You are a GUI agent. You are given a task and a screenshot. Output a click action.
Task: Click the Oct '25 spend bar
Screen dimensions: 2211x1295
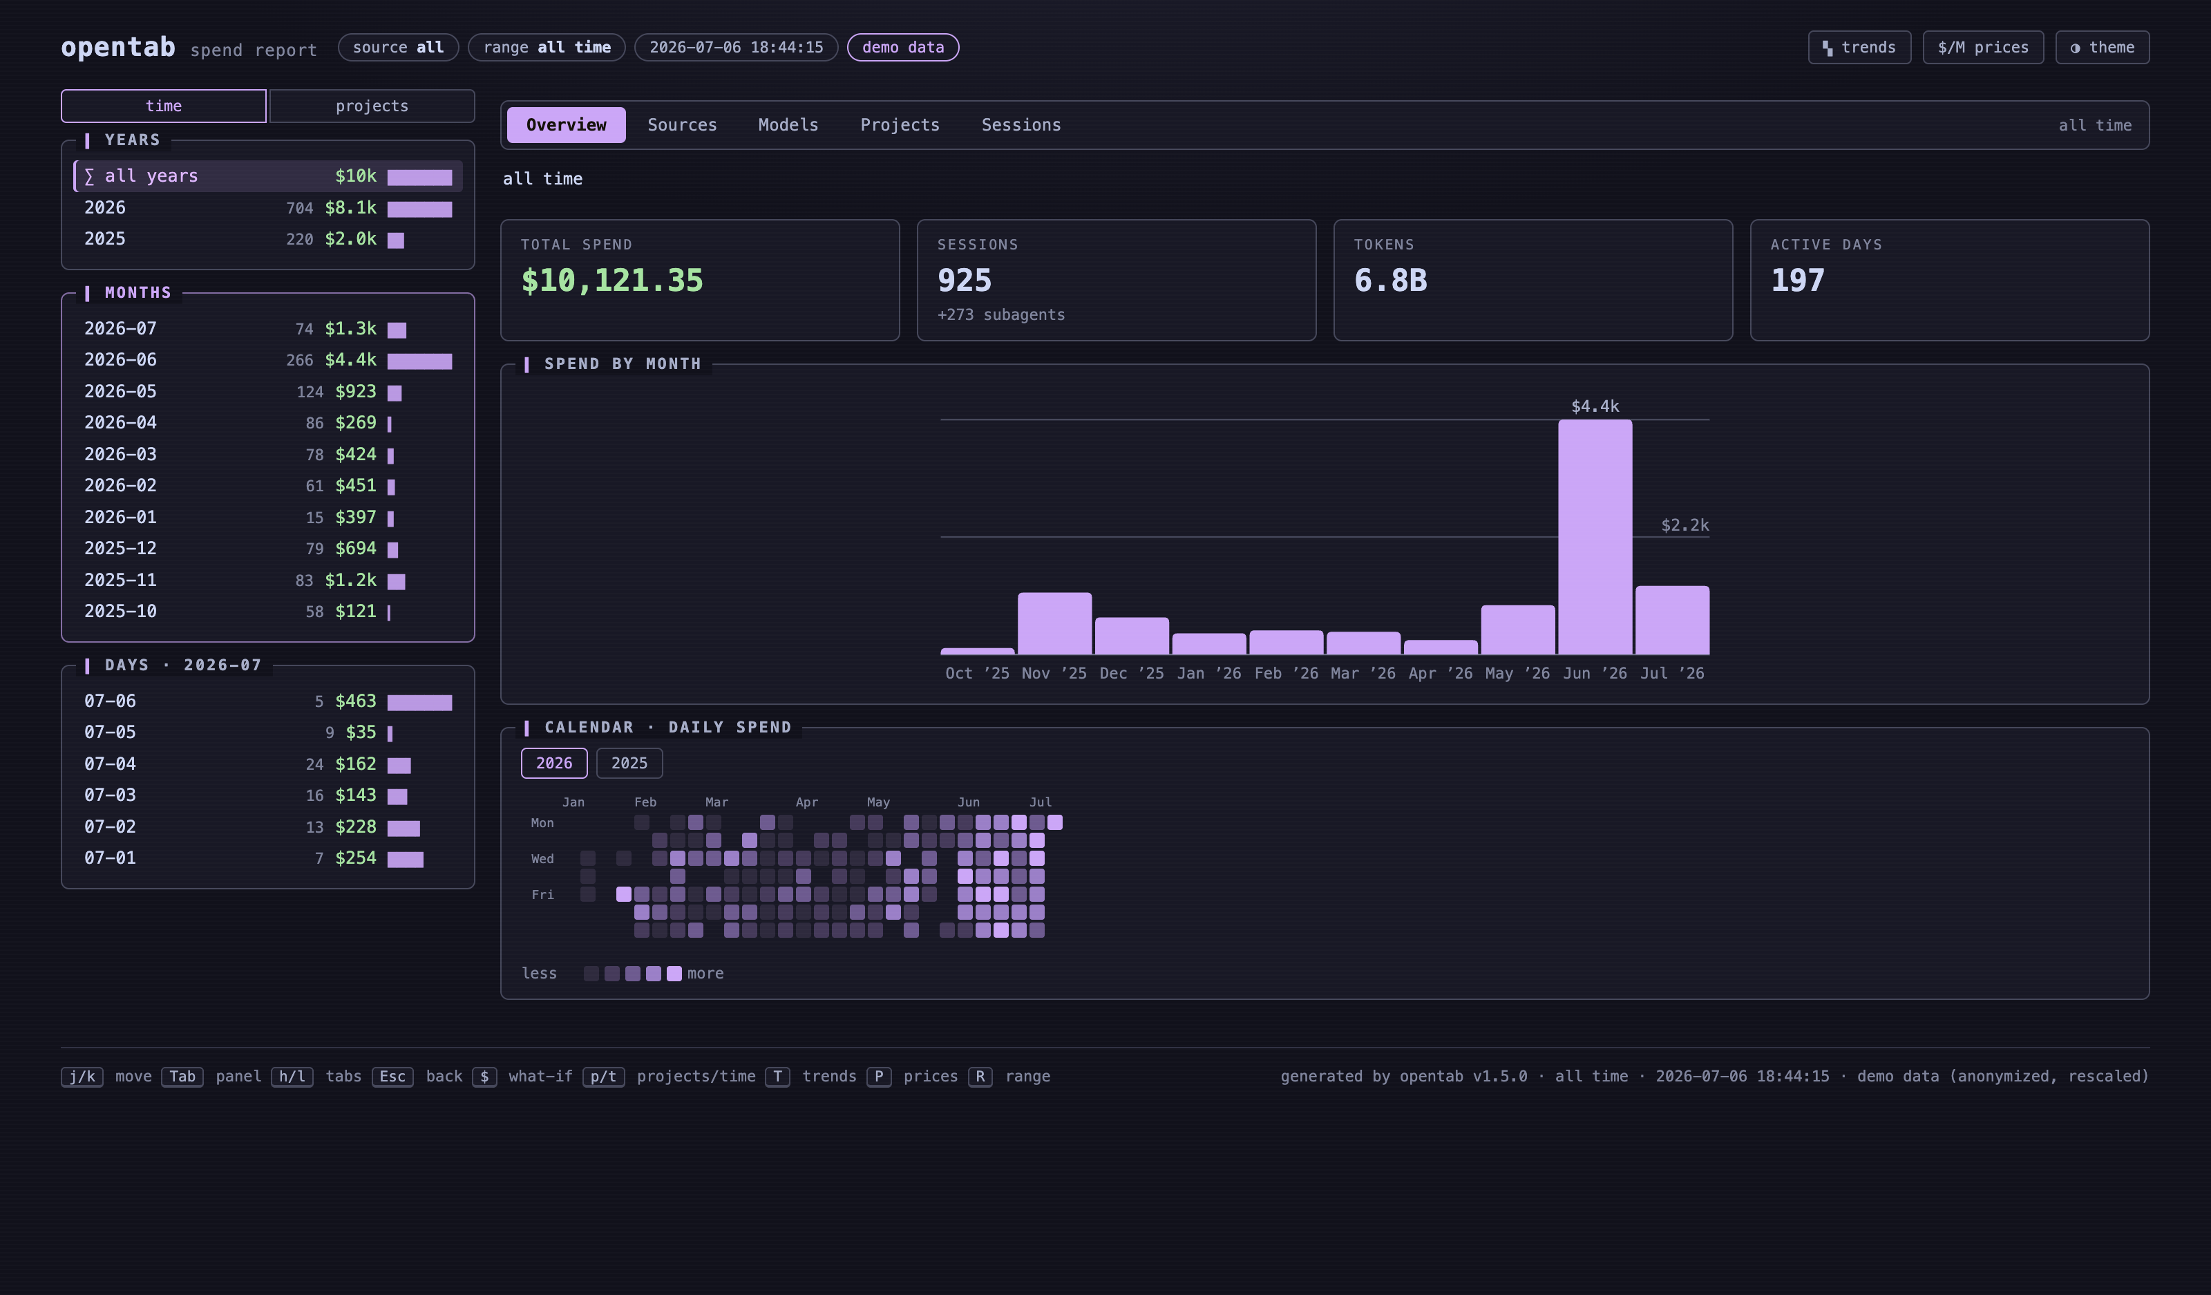tap(978, 651)
